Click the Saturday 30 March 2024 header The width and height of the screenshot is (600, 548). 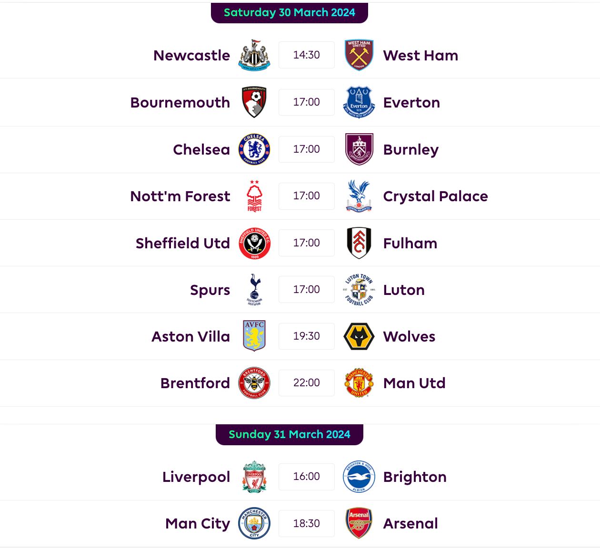click(x=290, y=13)
